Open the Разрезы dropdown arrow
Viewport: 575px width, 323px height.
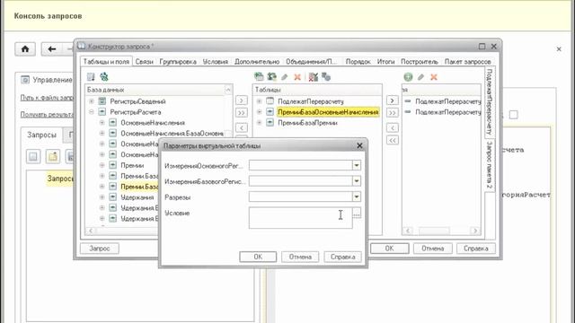(x=357, y=197)
